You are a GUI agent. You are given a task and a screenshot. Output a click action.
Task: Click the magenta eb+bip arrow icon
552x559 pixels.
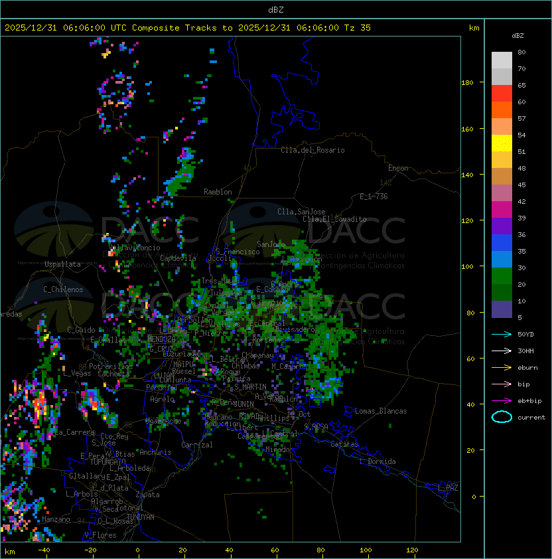[x=502, y=401]
